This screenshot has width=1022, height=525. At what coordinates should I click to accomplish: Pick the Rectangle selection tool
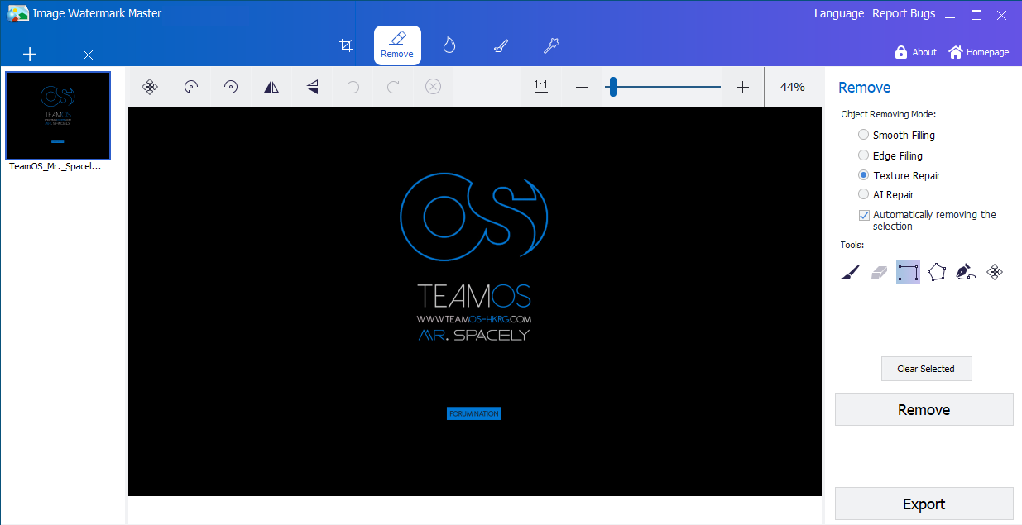[x=908, y=272]
